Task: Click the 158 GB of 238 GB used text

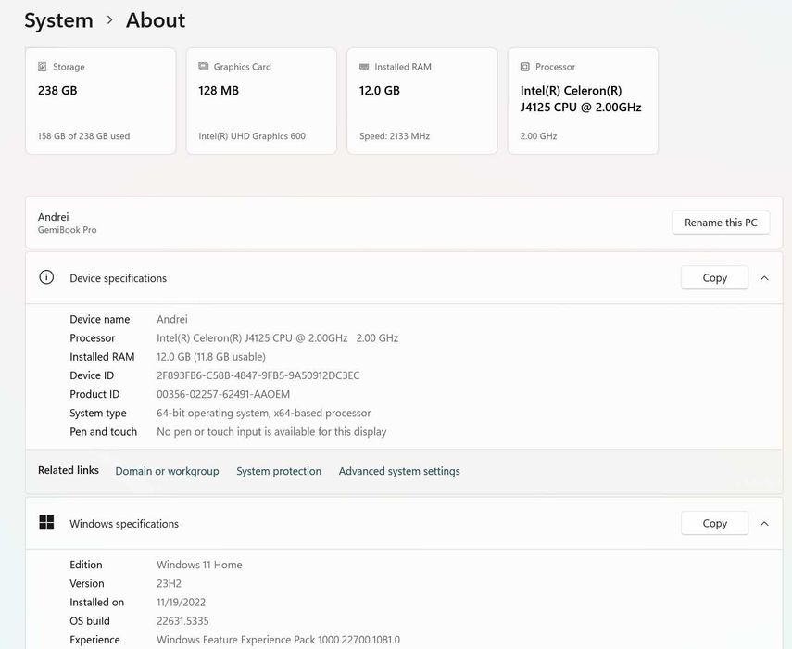Action: [x=84, y=136]
